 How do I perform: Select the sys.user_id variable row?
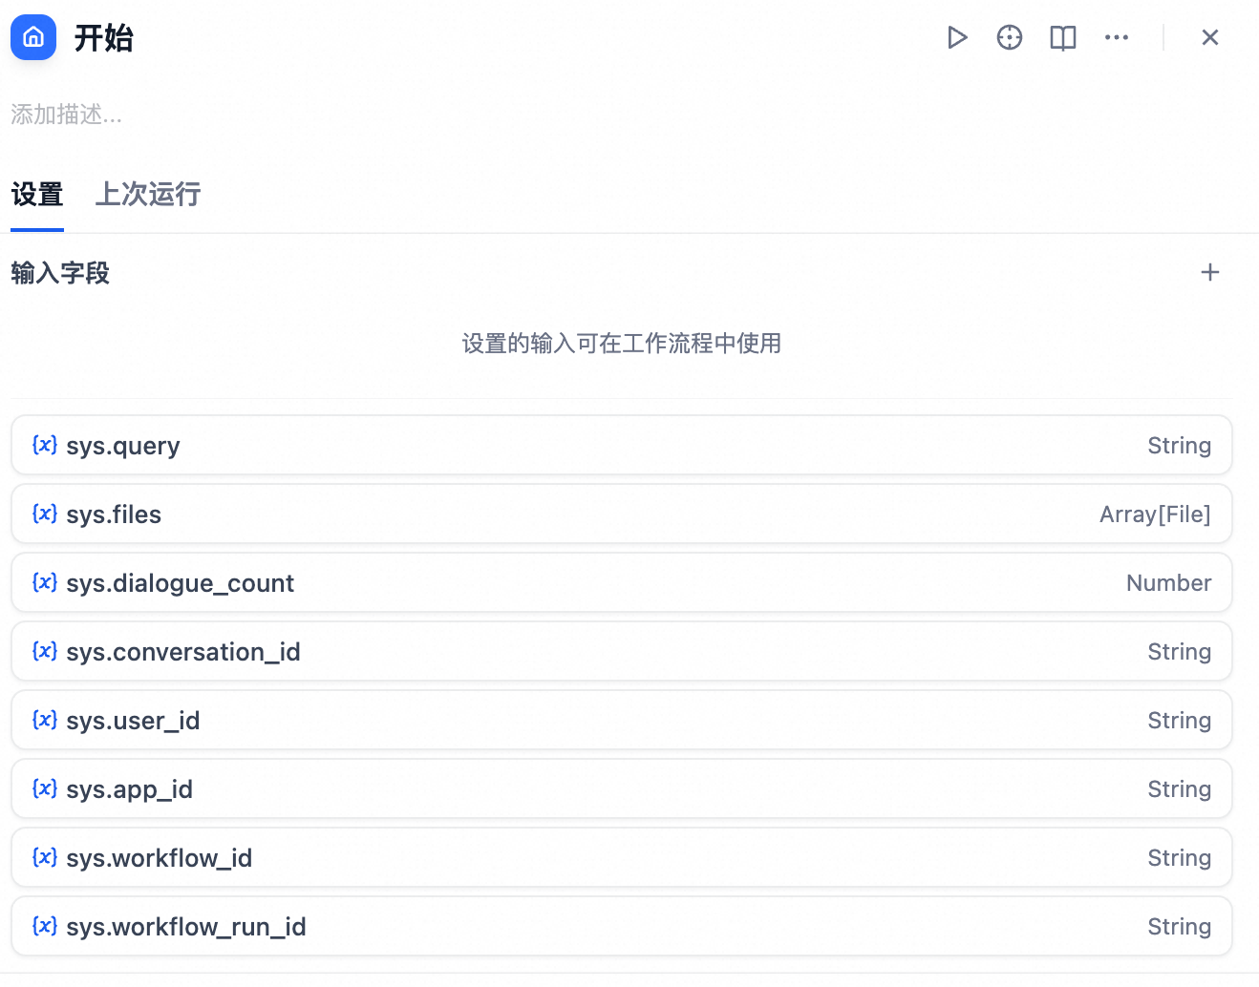(x=622, y=720)
